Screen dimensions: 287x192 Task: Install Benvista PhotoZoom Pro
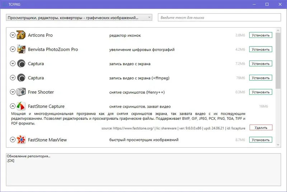coord(261,49)
